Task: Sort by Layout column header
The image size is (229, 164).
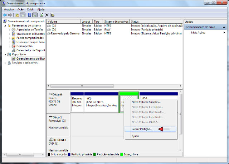Action: pyautogui.click(x=86, y=22)
